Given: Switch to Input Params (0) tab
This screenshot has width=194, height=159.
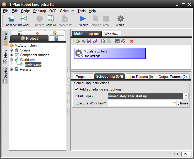Looking at the screenshot, I should coord(140,77).
